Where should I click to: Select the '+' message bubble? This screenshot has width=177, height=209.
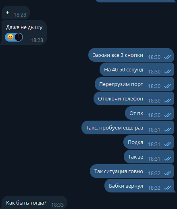point(16,13)
